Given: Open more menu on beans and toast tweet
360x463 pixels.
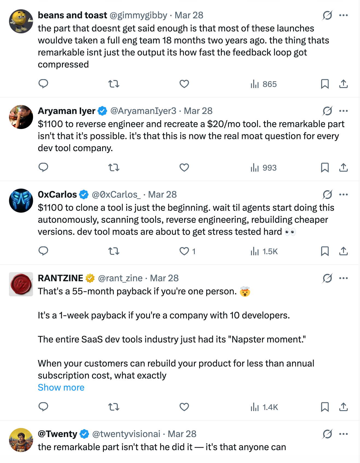Looking at the screenshot, I should click(x=343, y=15).
